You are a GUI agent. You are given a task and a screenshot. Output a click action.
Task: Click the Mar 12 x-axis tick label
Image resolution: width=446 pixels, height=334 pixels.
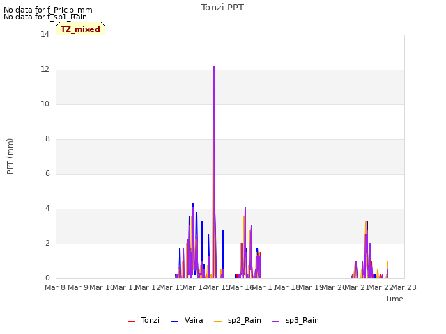pyautogui.click(x=148, y=287)
